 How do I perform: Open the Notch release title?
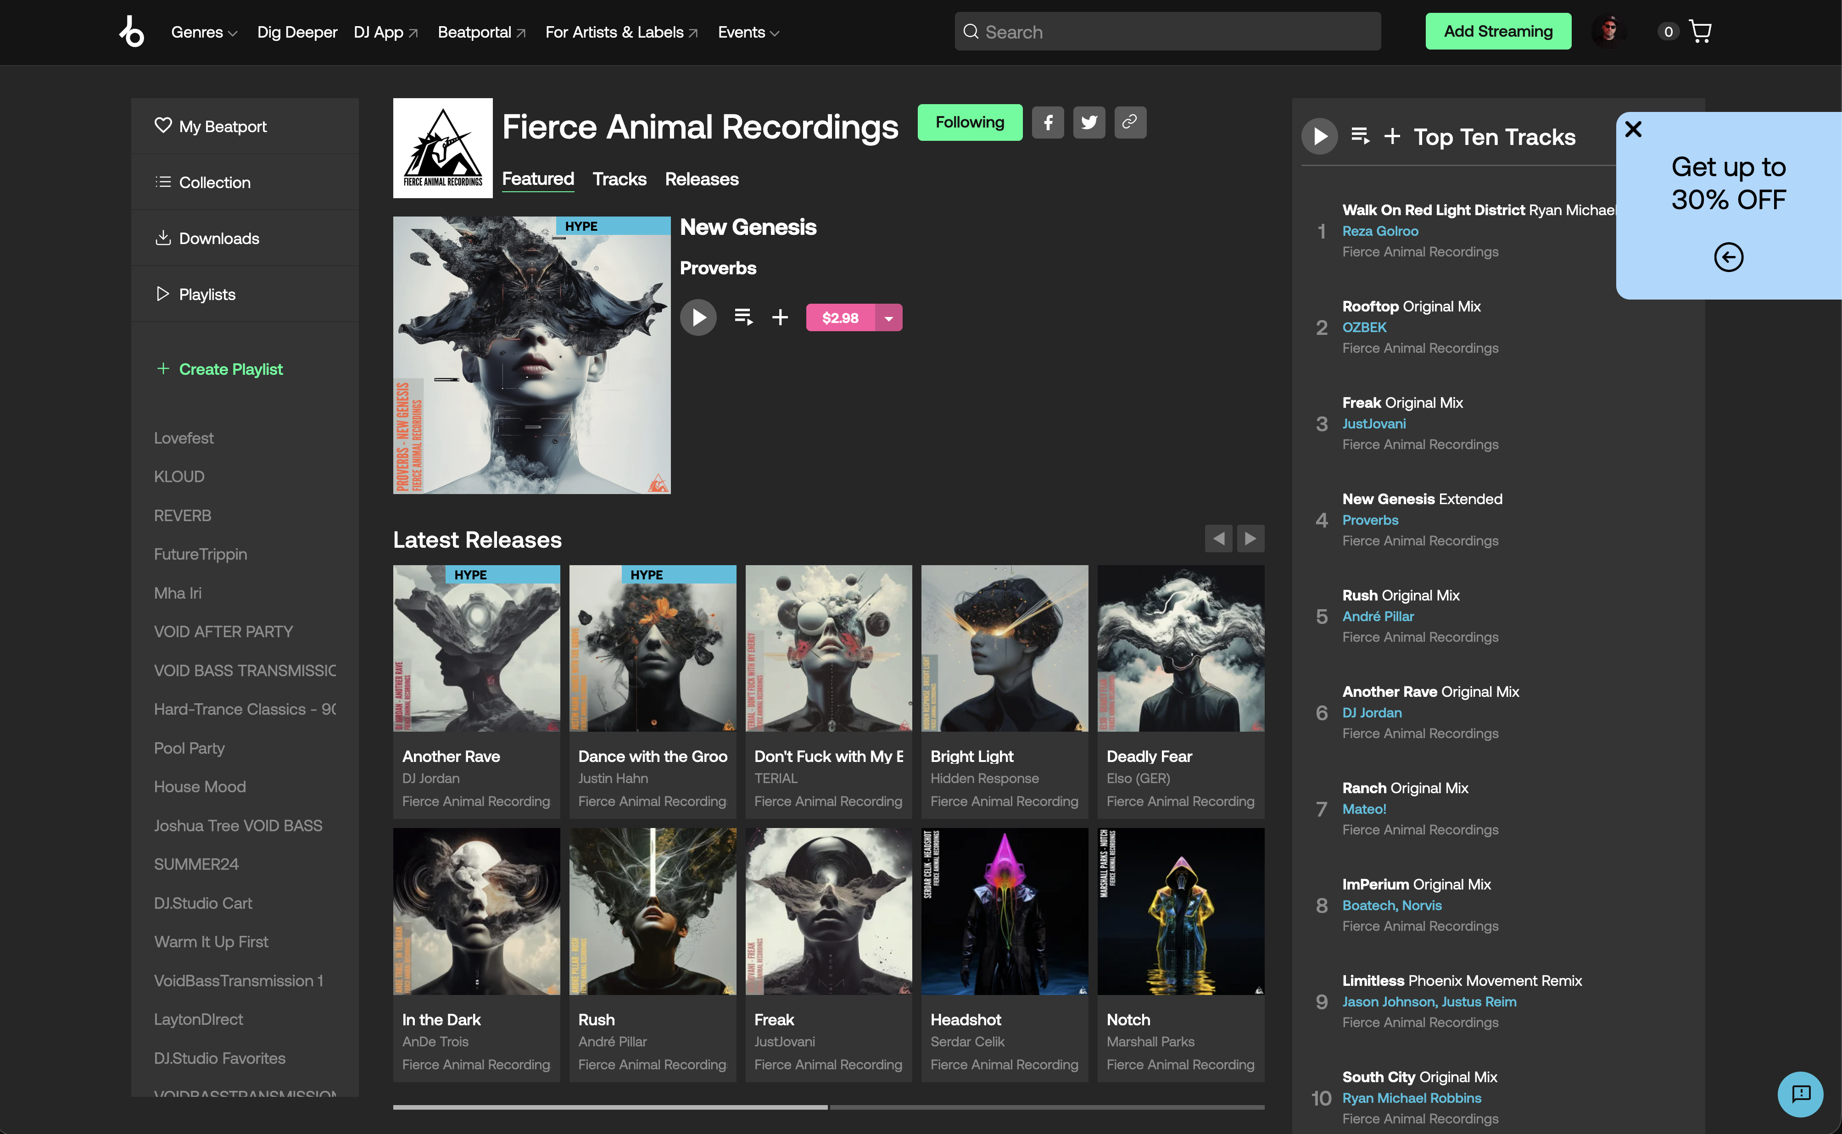pos(1128,1019)
